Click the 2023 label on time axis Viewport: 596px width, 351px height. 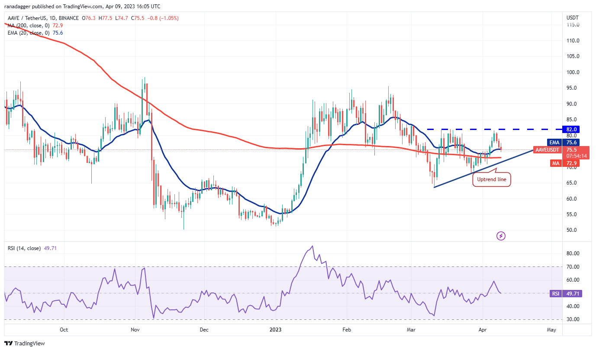275,330
